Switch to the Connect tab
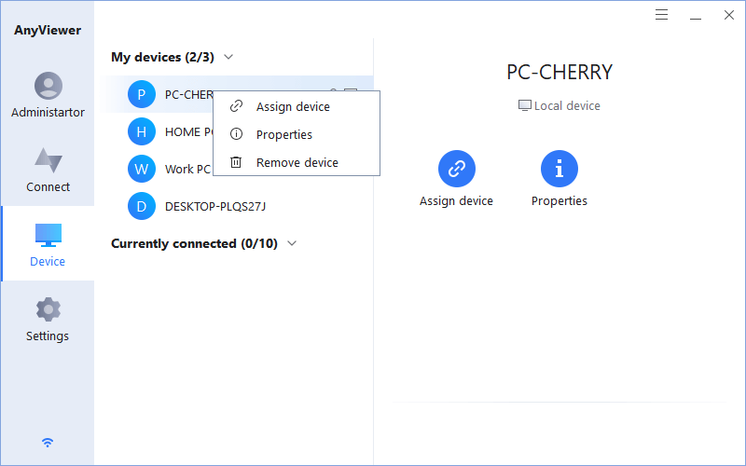 pos(48,170)
